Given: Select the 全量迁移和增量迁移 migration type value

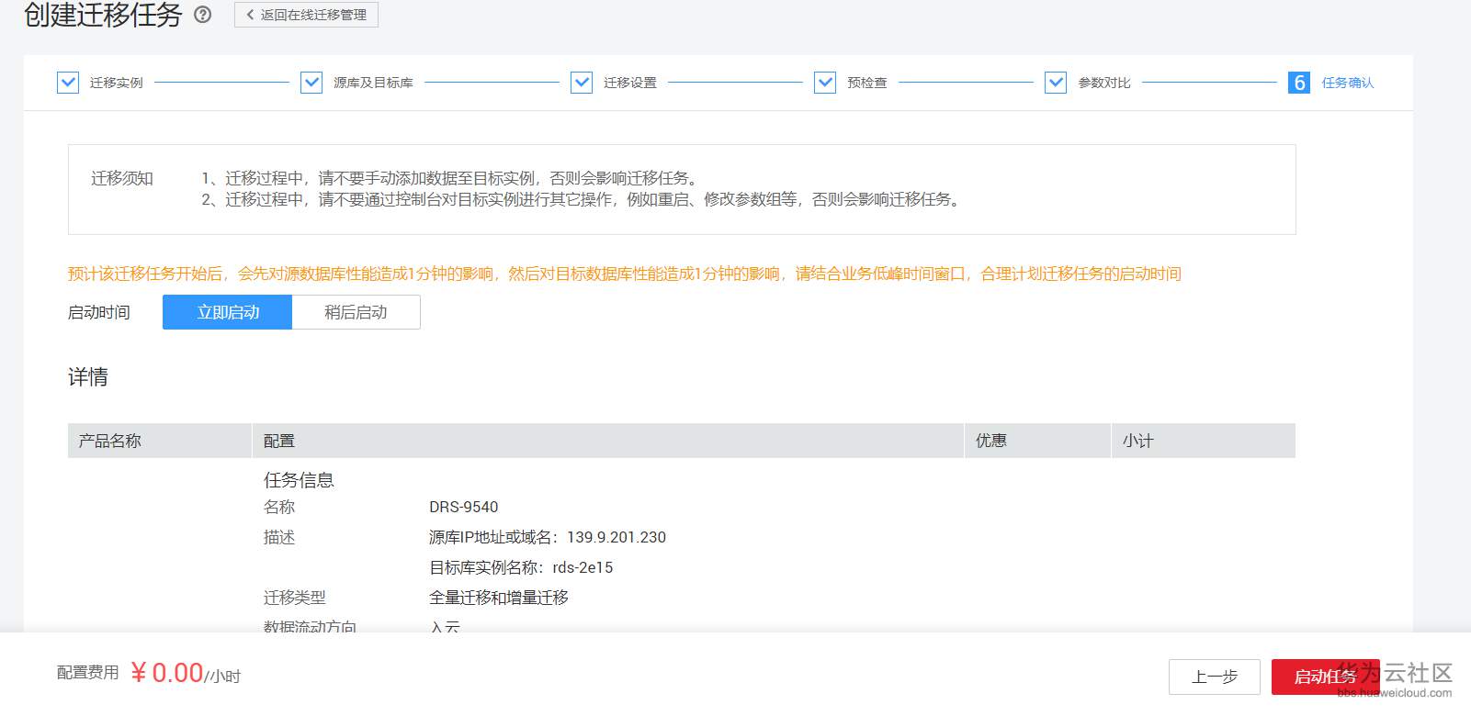Looking at the screenshot, I should (499, 598).
